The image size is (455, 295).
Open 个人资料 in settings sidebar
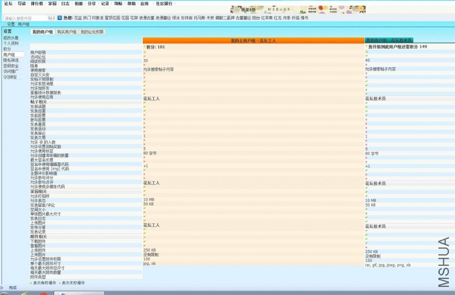tap(11, 43)
